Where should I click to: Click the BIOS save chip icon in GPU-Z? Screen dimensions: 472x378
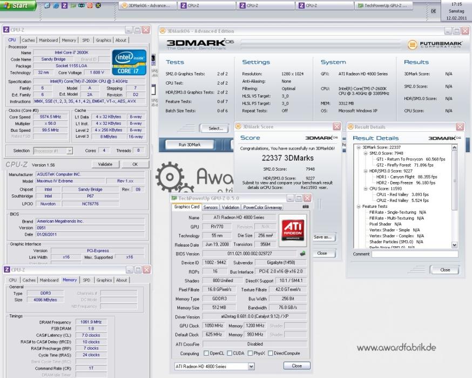click(302, 253)
